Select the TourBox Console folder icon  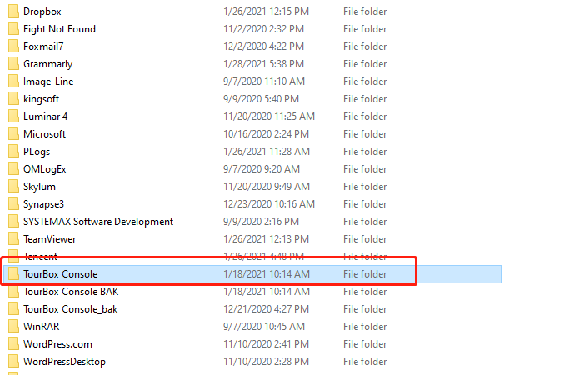[13, 274]
